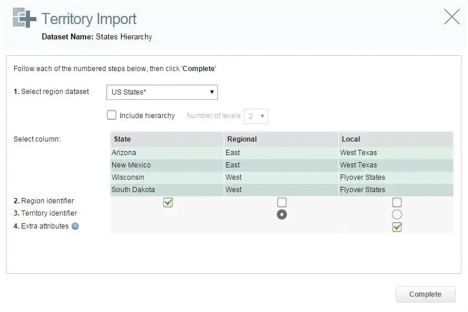The height and width of the screenshot is (312, 468).
Task: Click Flyover States in the Wisconsin row
Action: coord(396,177)
